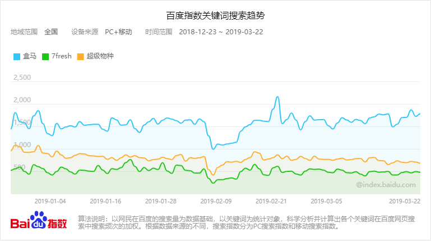This screenshot has height=241, width=431.
Task: Expand the PC+移动 device source option
Action: tap(118, 31)
